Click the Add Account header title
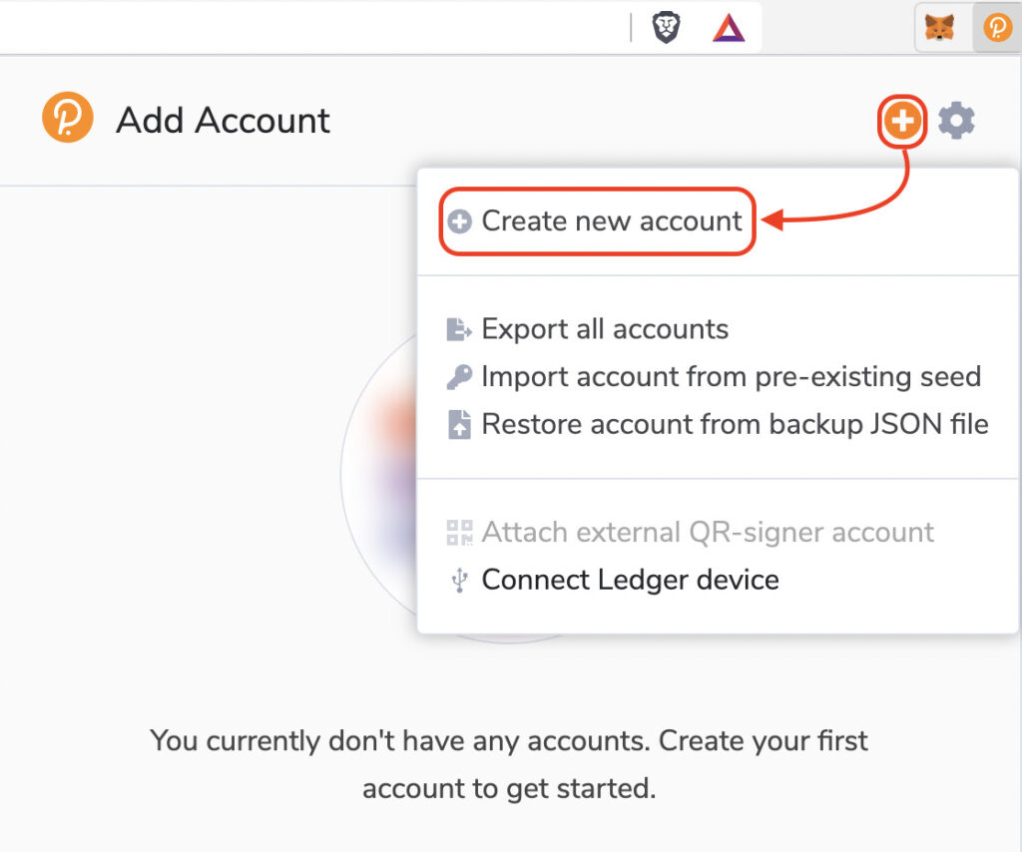Viewport: 1022px width, 852px height. tap(223, 121)
